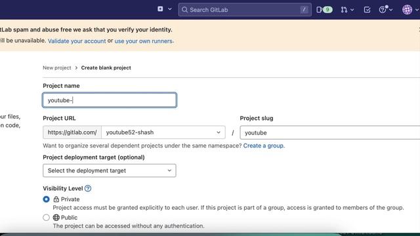
Task: Click Create blank project breadcrumb
Action: (x=106, y=68)
